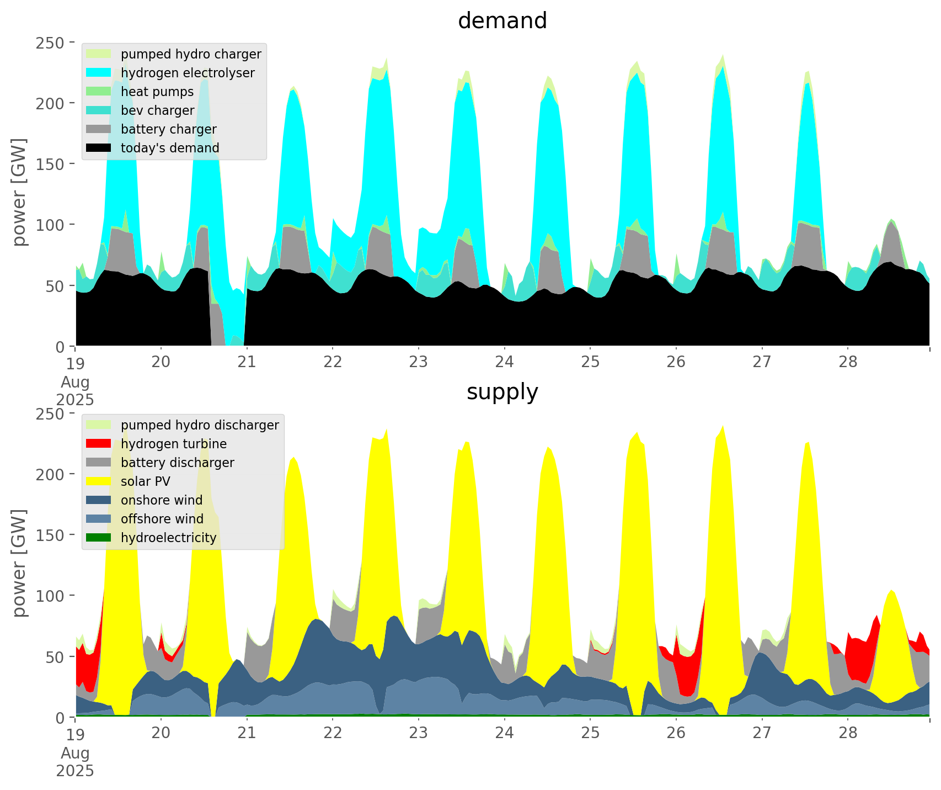Click the hydrogen turbine red legend swatch
The width and height of the screenshot is (941, 790).
point(99,444)
